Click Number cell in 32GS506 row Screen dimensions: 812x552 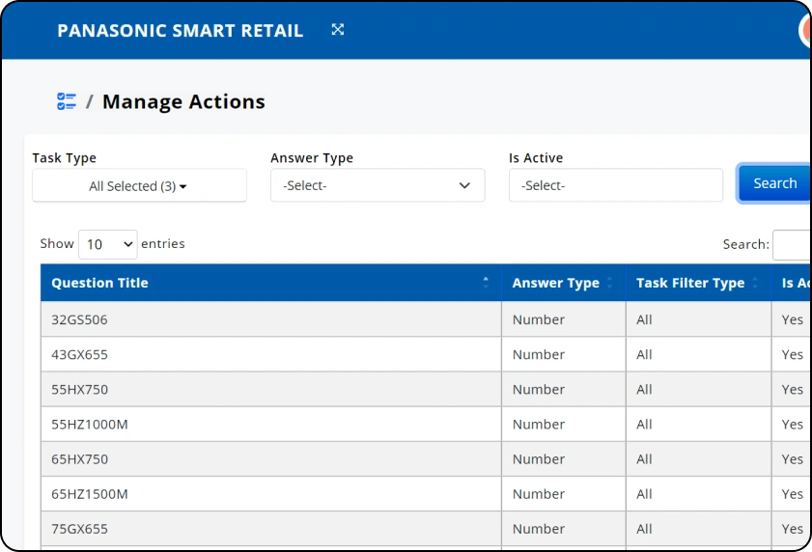click(564, 319)
